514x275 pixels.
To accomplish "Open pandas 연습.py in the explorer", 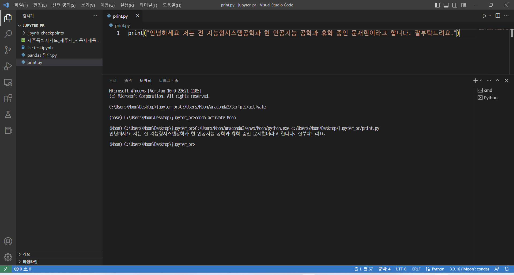I will [x=42, y=55].
